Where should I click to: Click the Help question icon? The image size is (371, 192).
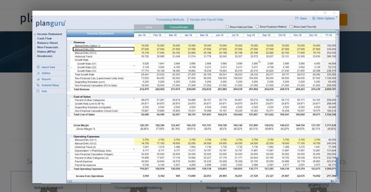38,91
